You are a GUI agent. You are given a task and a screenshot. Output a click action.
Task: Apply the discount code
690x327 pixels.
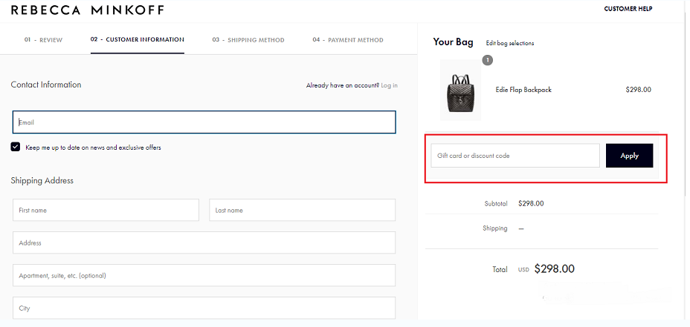[x=629, y=156]
